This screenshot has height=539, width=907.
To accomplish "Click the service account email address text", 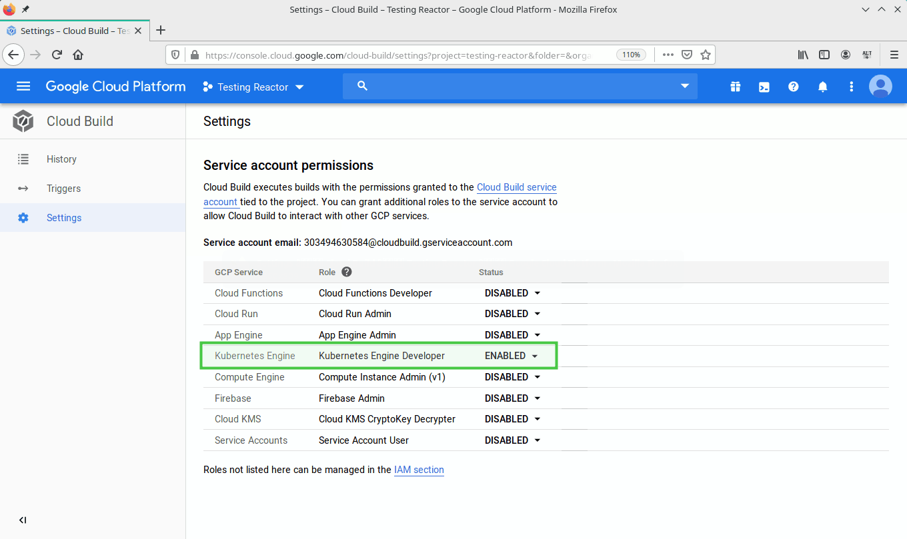I will tap(408, 243).
